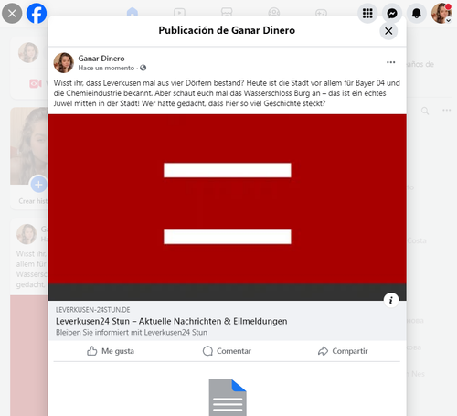Click the Ganar Dinero post author avatar

coord(64,62)
